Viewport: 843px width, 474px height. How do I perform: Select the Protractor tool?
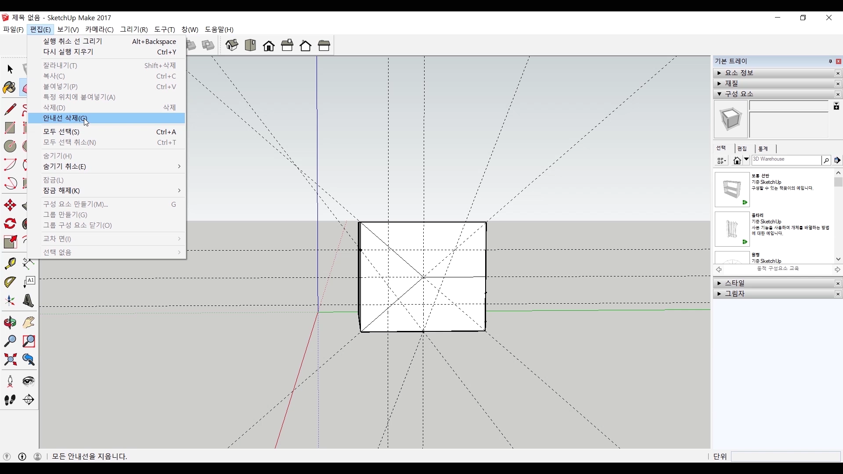tap(10, 282)
